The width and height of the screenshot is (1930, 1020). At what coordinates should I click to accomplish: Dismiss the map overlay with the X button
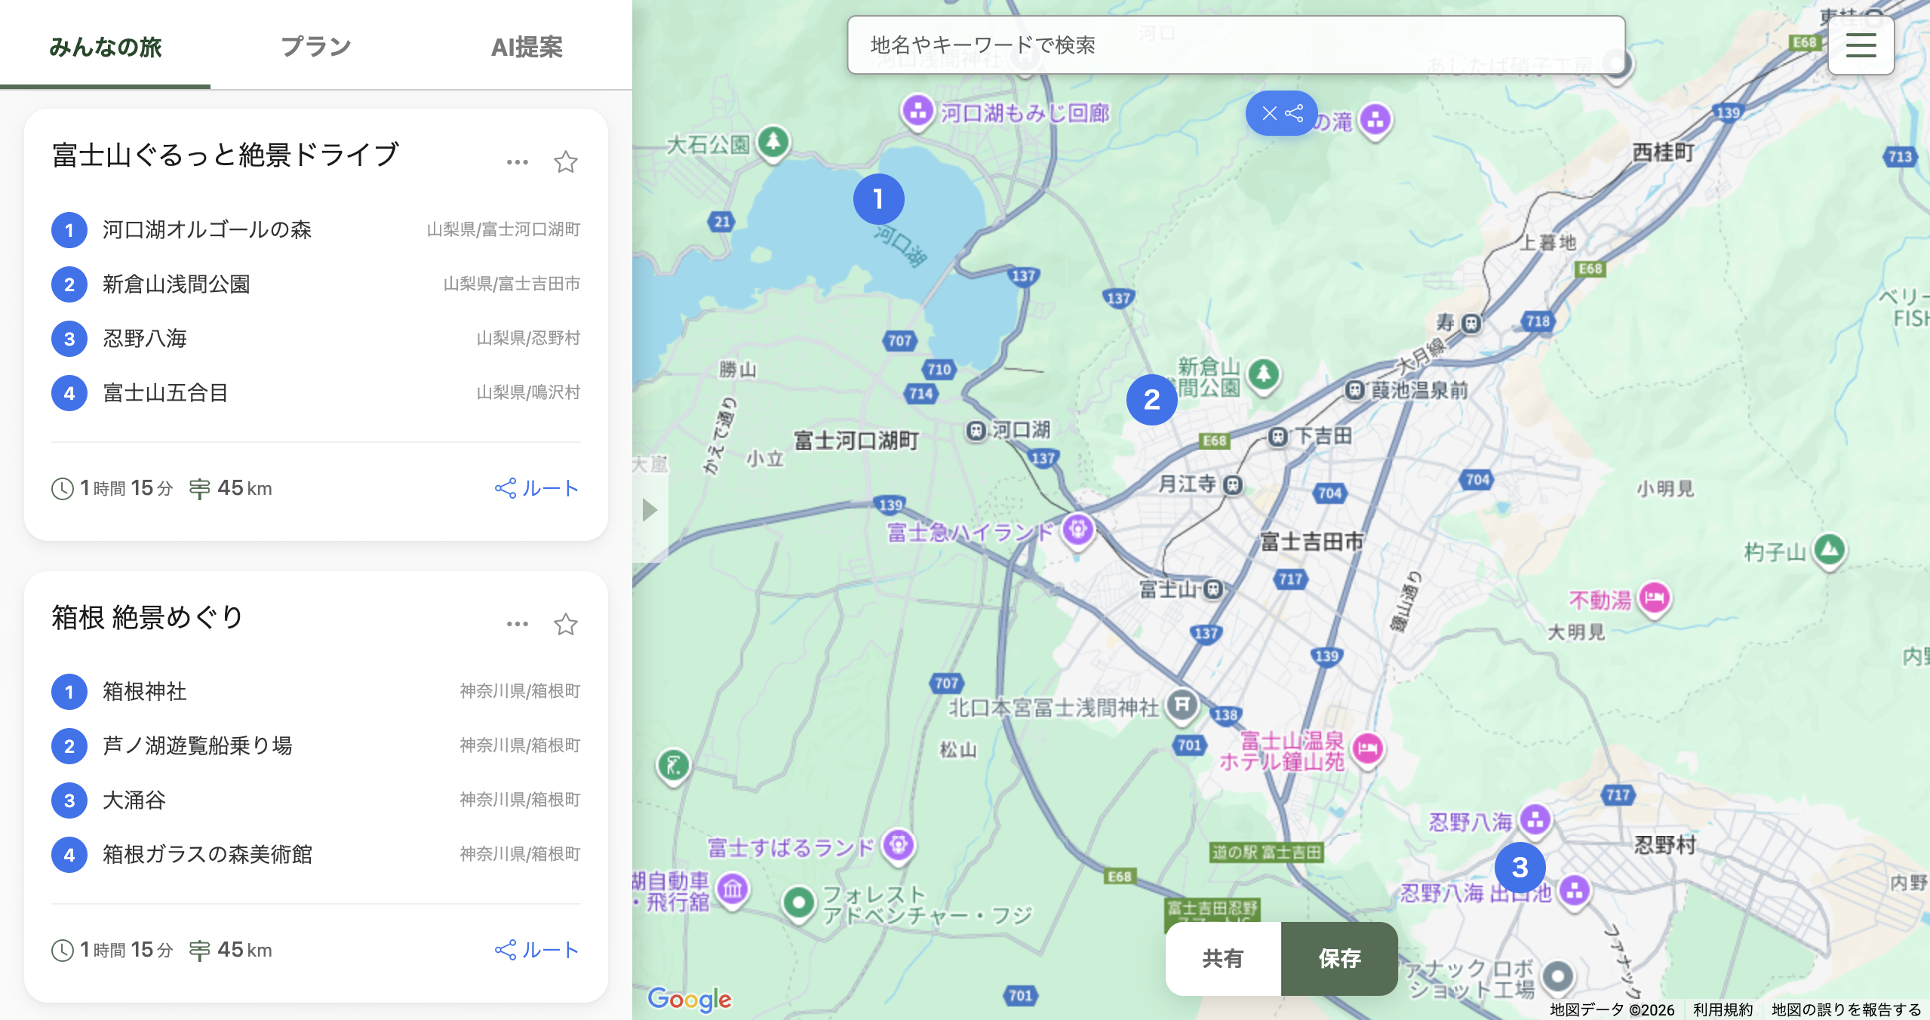(1268, 113)
